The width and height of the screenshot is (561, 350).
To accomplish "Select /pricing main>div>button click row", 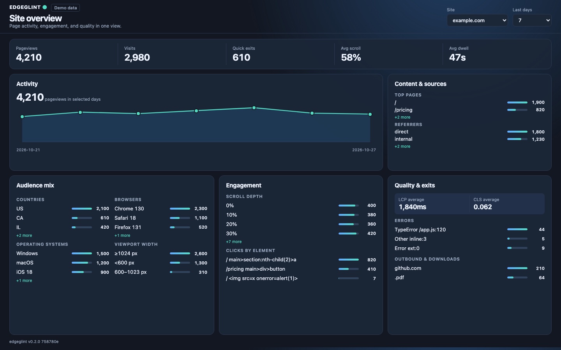I will [301, 269].
